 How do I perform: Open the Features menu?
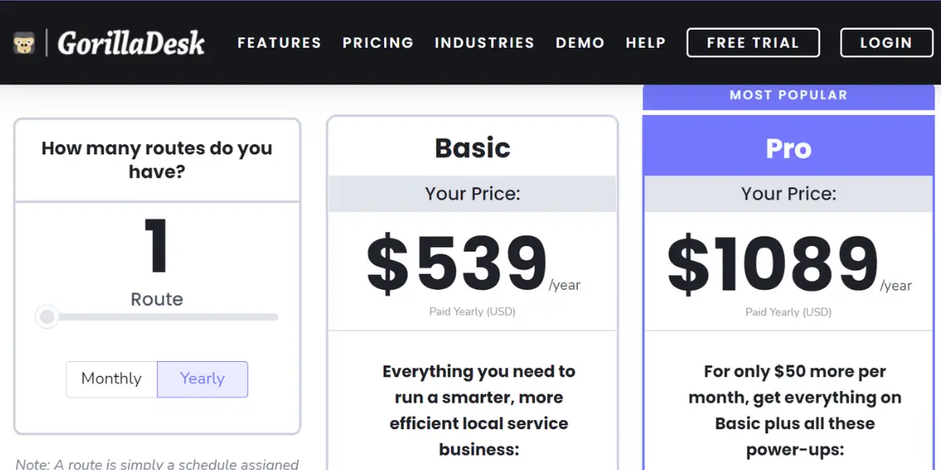click(x=279, y=43)
